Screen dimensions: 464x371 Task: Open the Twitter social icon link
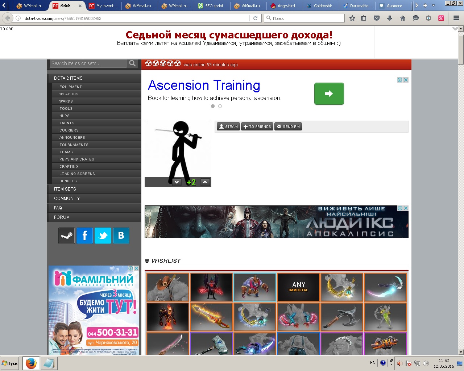[103, 236]
